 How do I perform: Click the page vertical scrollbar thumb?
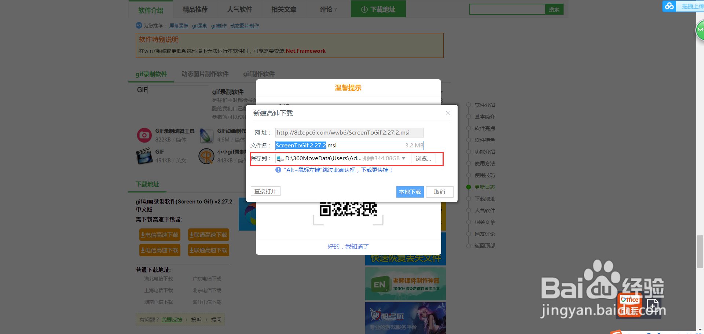pyautogui.click(x=700, y=252)
